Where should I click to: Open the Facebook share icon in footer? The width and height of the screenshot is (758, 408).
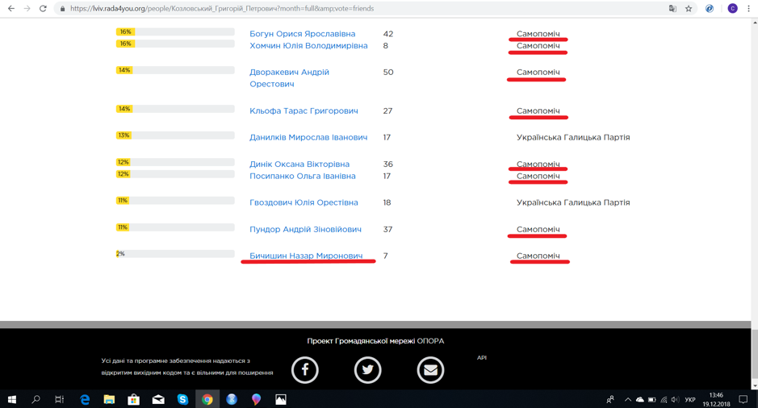tap(305, 370)
